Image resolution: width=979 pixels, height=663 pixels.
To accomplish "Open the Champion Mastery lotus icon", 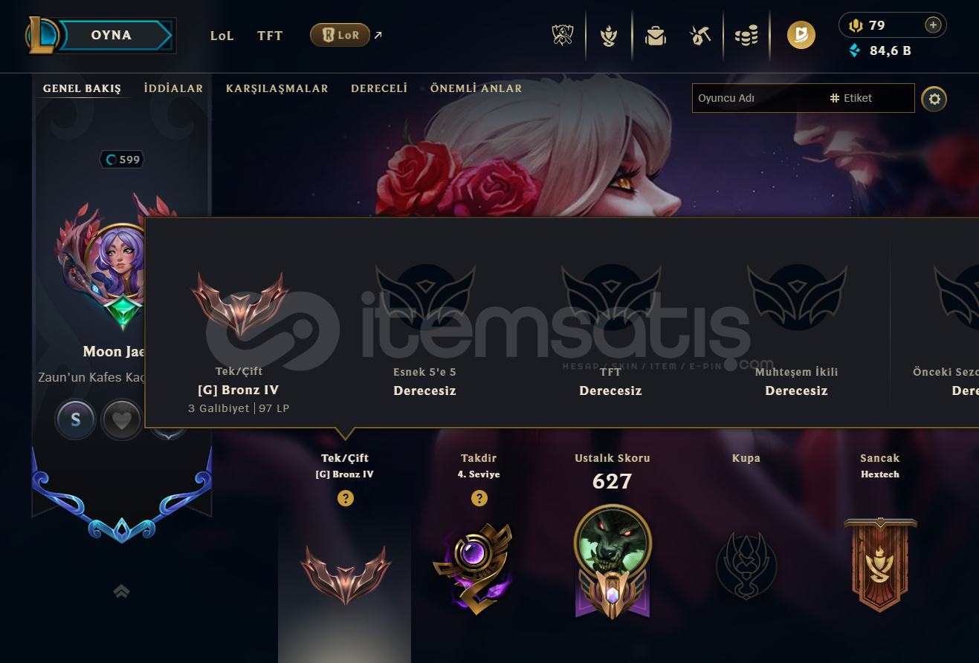I will click(x=609, y=35).
